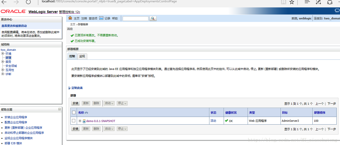The width and height of the screenshot is (340, 145).
Task: Click the 部署顺序 column header
Action: (x=320, y=113)
